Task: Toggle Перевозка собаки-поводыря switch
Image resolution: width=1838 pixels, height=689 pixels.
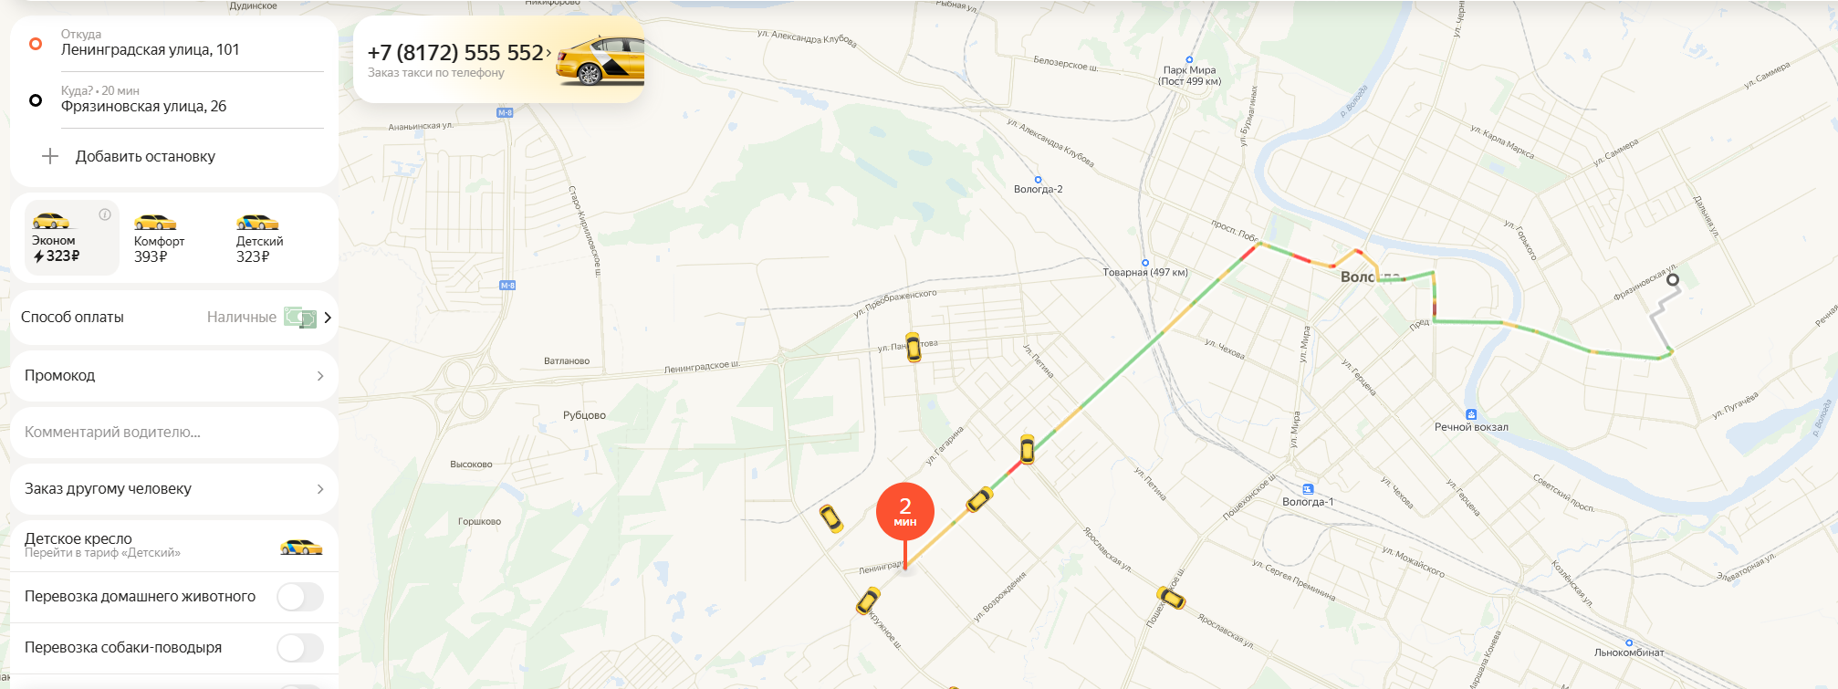Action: click(300, 648)
